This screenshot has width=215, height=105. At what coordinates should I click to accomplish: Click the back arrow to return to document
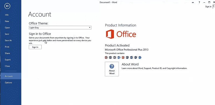[7, 6]
